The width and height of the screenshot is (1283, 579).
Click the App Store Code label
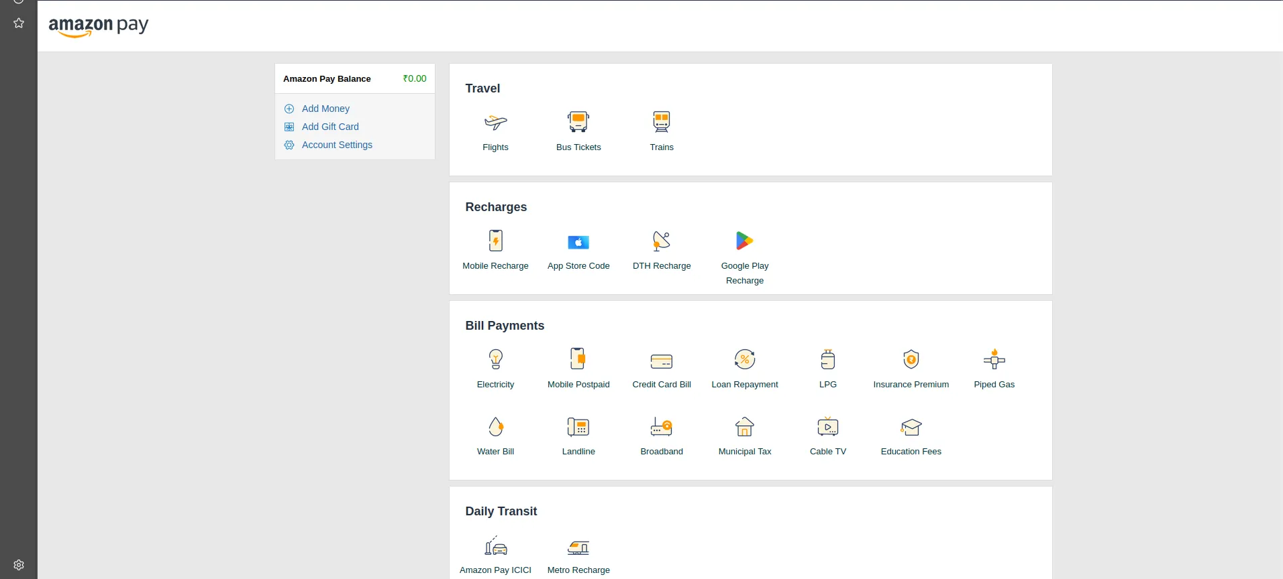[578, 266]
